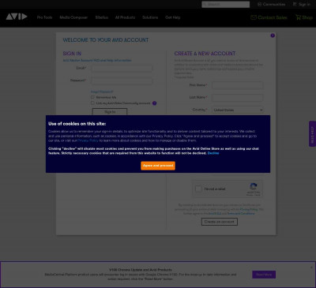The height and width of the screenshot is (288, 316).
Task: Open the Country dropdown
Action: coord(237,110)
